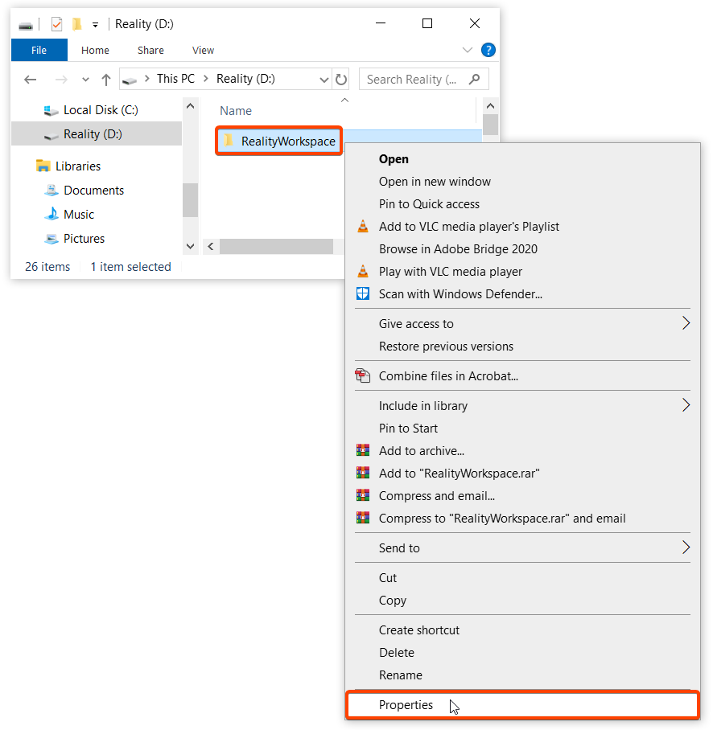Choose Rename from the context menu
The image size is (713, 730).
pyautogui.click(x=401, y=675)
